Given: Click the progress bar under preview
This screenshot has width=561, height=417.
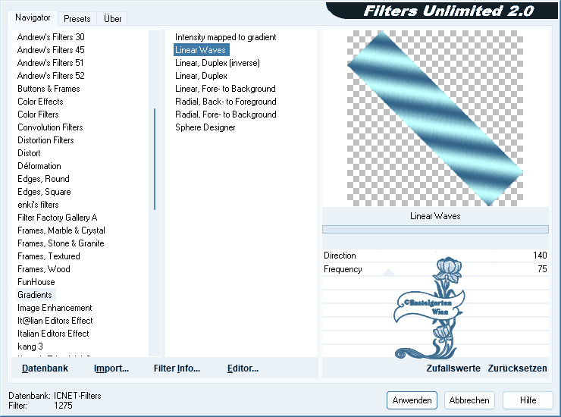Looking at the screenshot, I should 435,229.
